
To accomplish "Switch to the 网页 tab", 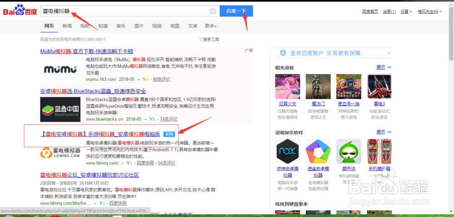I will click(x=49, y=26).
